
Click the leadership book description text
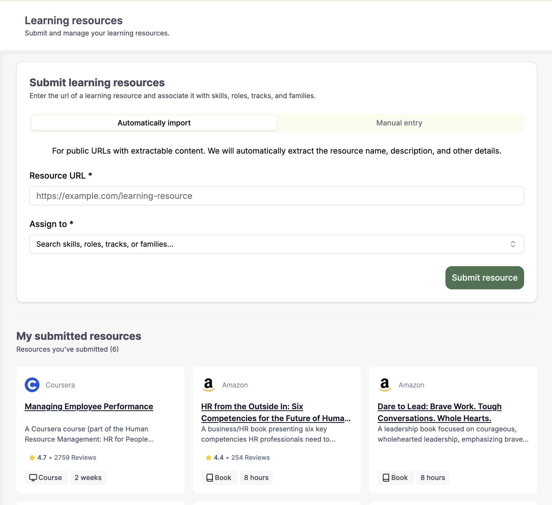click(453, 434)
